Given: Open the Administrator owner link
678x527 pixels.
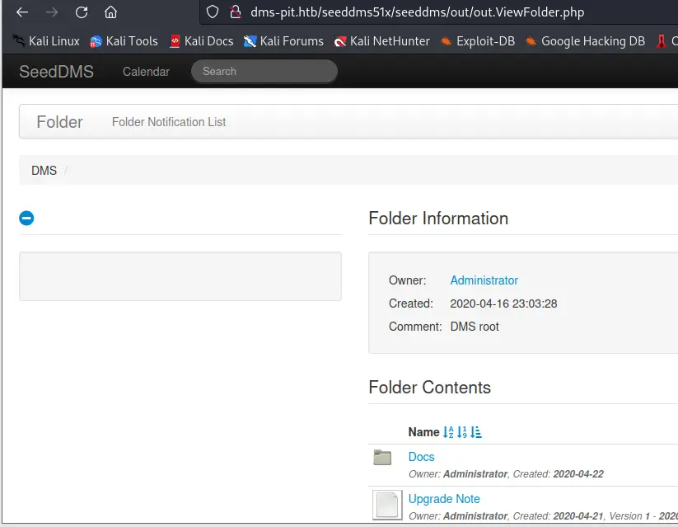Looking at the screenshot, I should 484,280.
